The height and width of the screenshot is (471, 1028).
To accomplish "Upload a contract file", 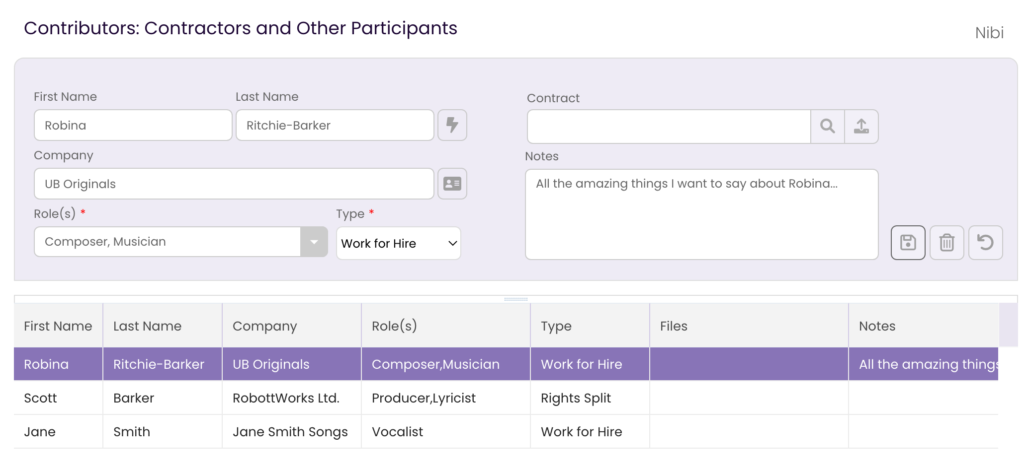I will click(x=861, y=127).
